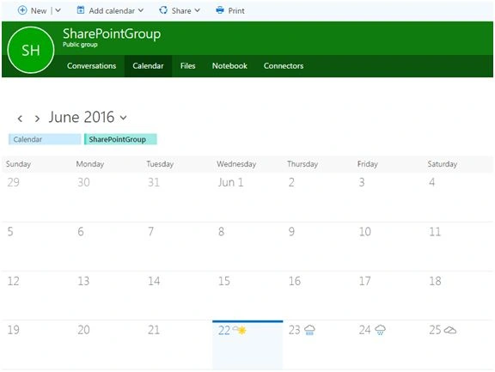Click the rain cloud icon on June 23

click(x=309, y=330)
